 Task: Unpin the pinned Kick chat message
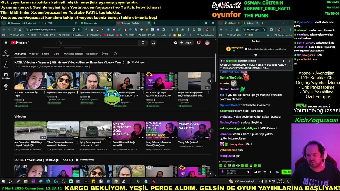(x=283, y=61)
